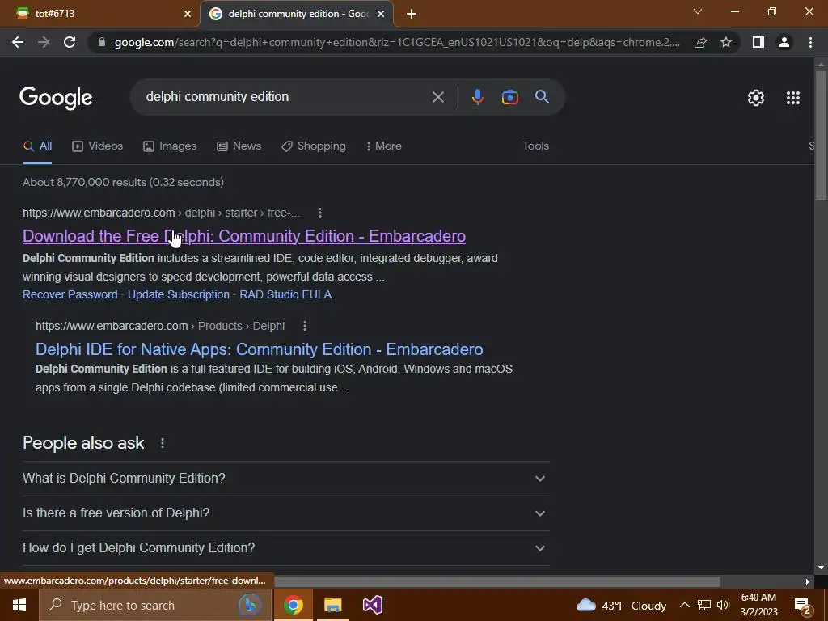Open the Google apps grid

tap(792, 98)
